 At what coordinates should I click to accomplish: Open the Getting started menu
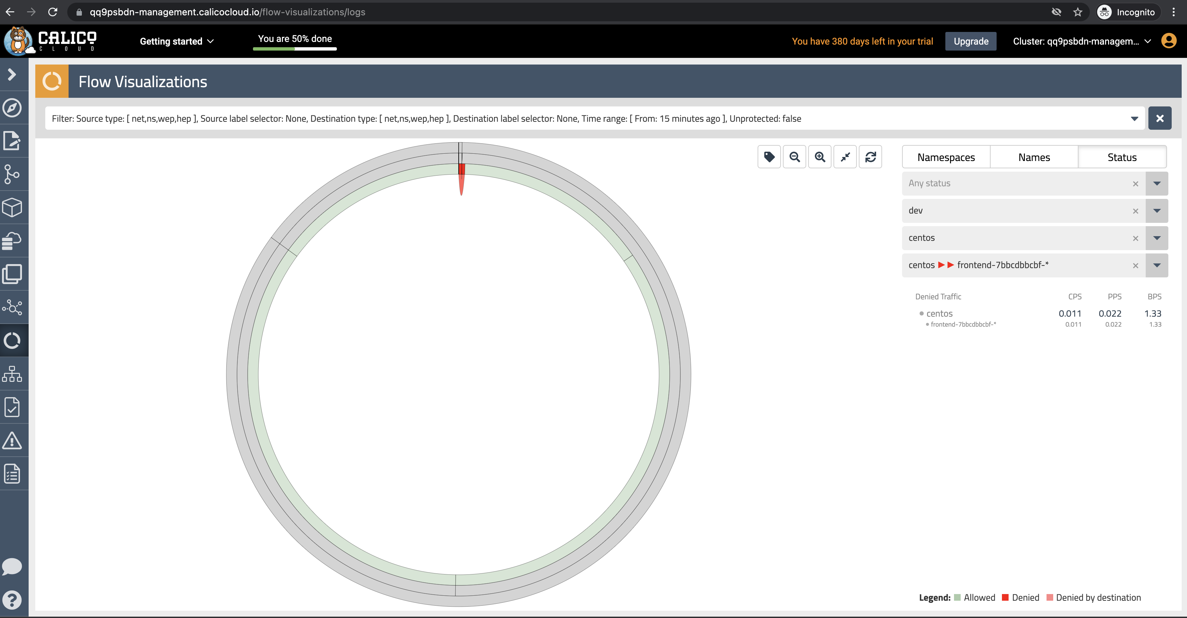(177, 42)
